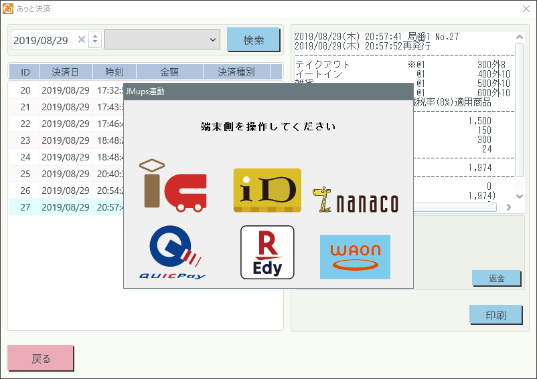Pick the QUICPay payment logo
This screenshot has height=379, width=537.
click(173, 252)
